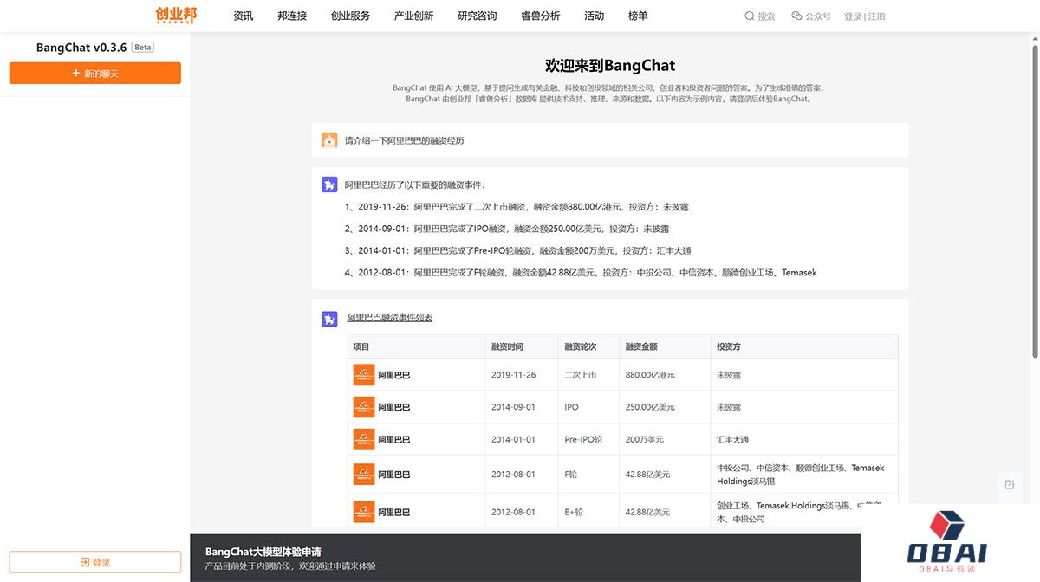The width and height of the screenshot is (1040, 582).
Task: Click the 创业邦 site logo
Action: click(176, 15)
